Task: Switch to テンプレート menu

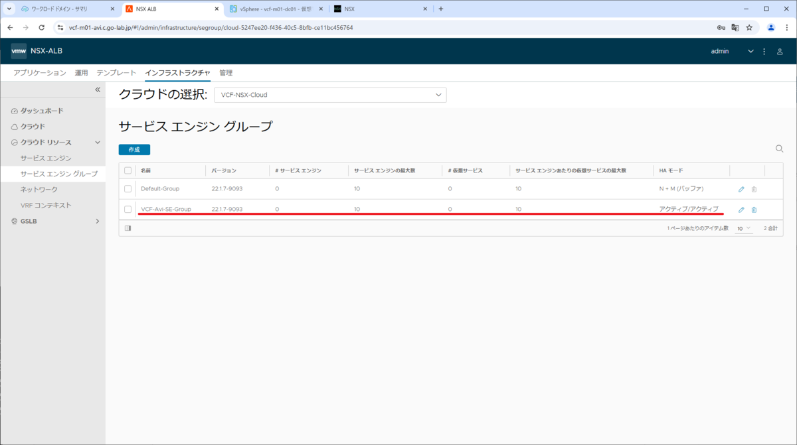Action: tap(116, 73)
